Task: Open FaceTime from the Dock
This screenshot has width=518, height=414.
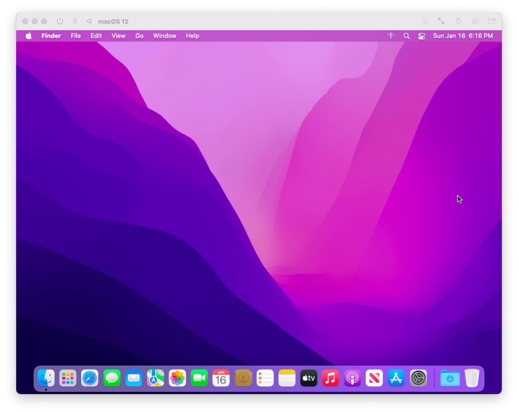Action: pos(198,378)
